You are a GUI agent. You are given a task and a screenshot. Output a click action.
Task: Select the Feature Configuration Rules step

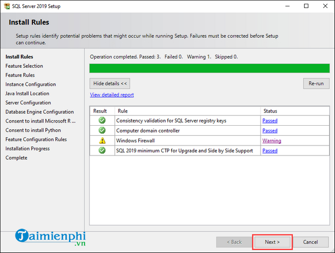[36, 140]
